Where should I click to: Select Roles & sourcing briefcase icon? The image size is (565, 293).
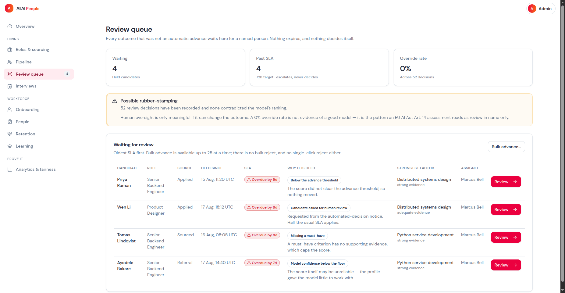tap(10, 49)
